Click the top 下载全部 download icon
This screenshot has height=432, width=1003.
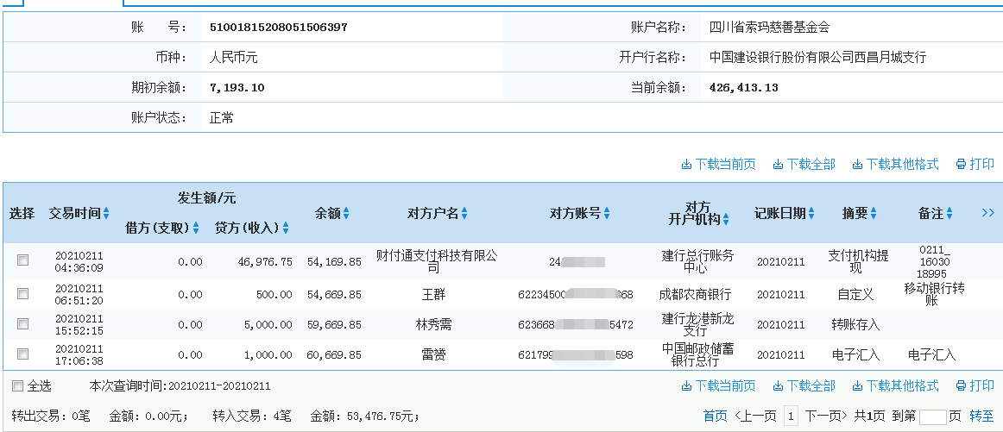point(778,165)
